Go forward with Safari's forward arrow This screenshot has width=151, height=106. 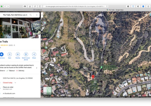pos(8,7)
